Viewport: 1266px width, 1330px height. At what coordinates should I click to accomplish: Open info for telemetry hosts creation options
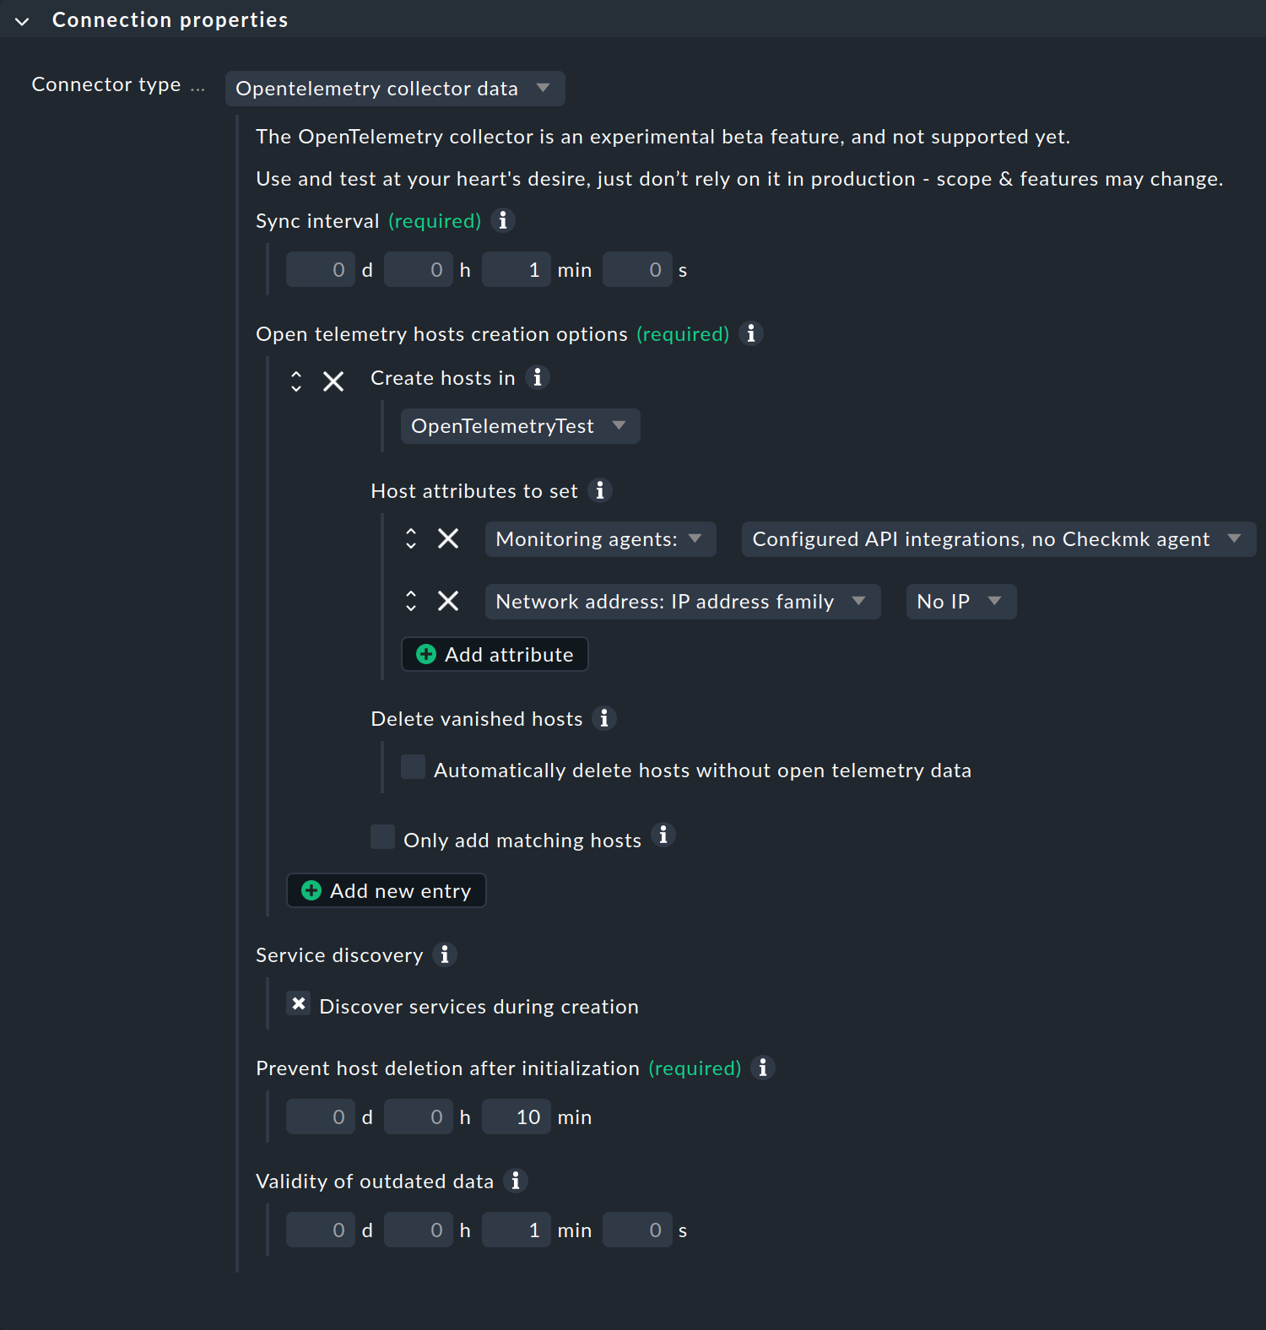tap(751, 333)
